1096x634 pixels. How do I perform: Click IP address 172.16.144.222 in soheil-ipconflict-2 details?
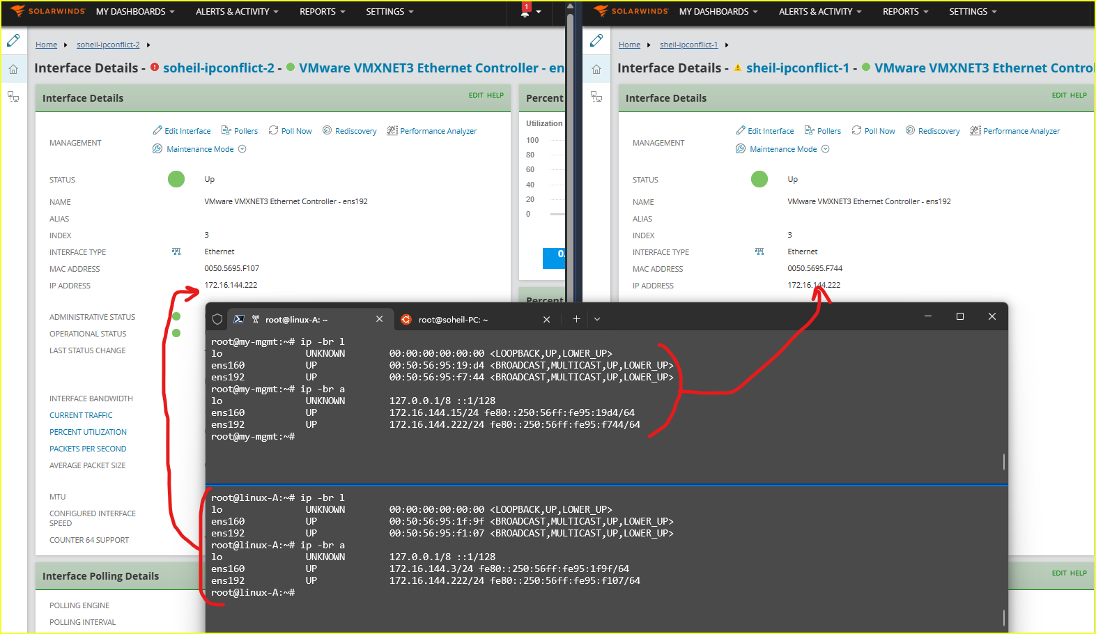coord(231,285)
